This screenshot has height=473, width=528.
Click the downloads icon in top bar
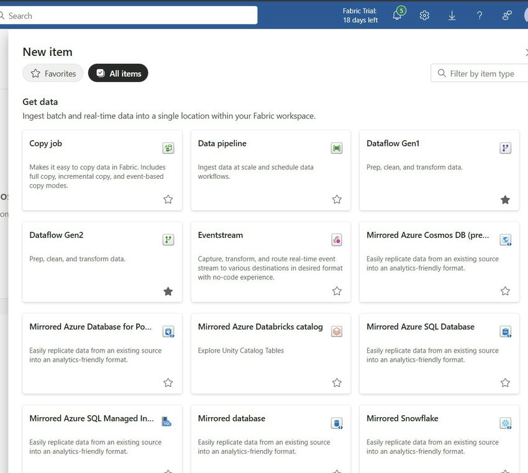pos(452,15)
